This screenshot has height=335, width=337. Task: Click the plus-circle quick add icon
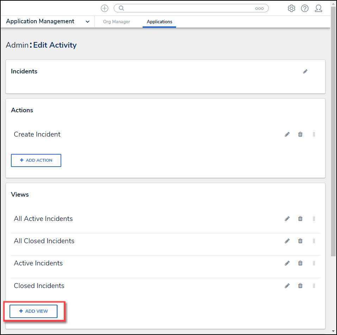click(105, 8)
